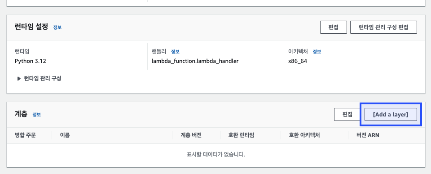Click the [Add a layer] button
431x174 pixels.
point(391,115)
